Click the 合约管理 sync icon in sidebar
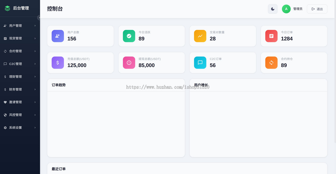This screenshot has width=336, height=174. point(5,51)
